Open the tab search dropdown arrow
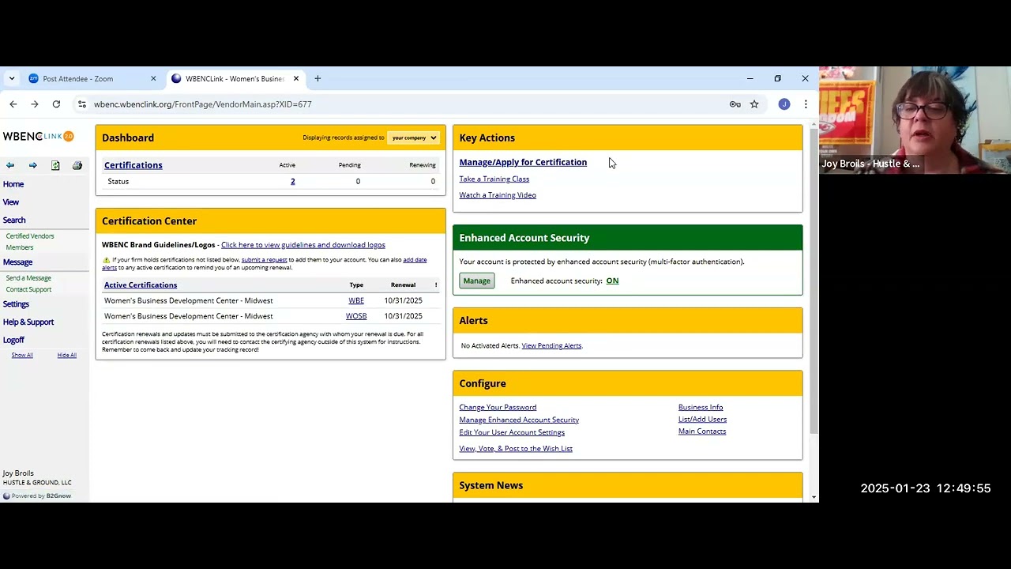The image size is (1011, 569). (12, 78)
